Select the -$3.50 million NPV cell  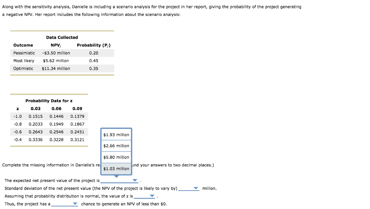tap(56, 53)
